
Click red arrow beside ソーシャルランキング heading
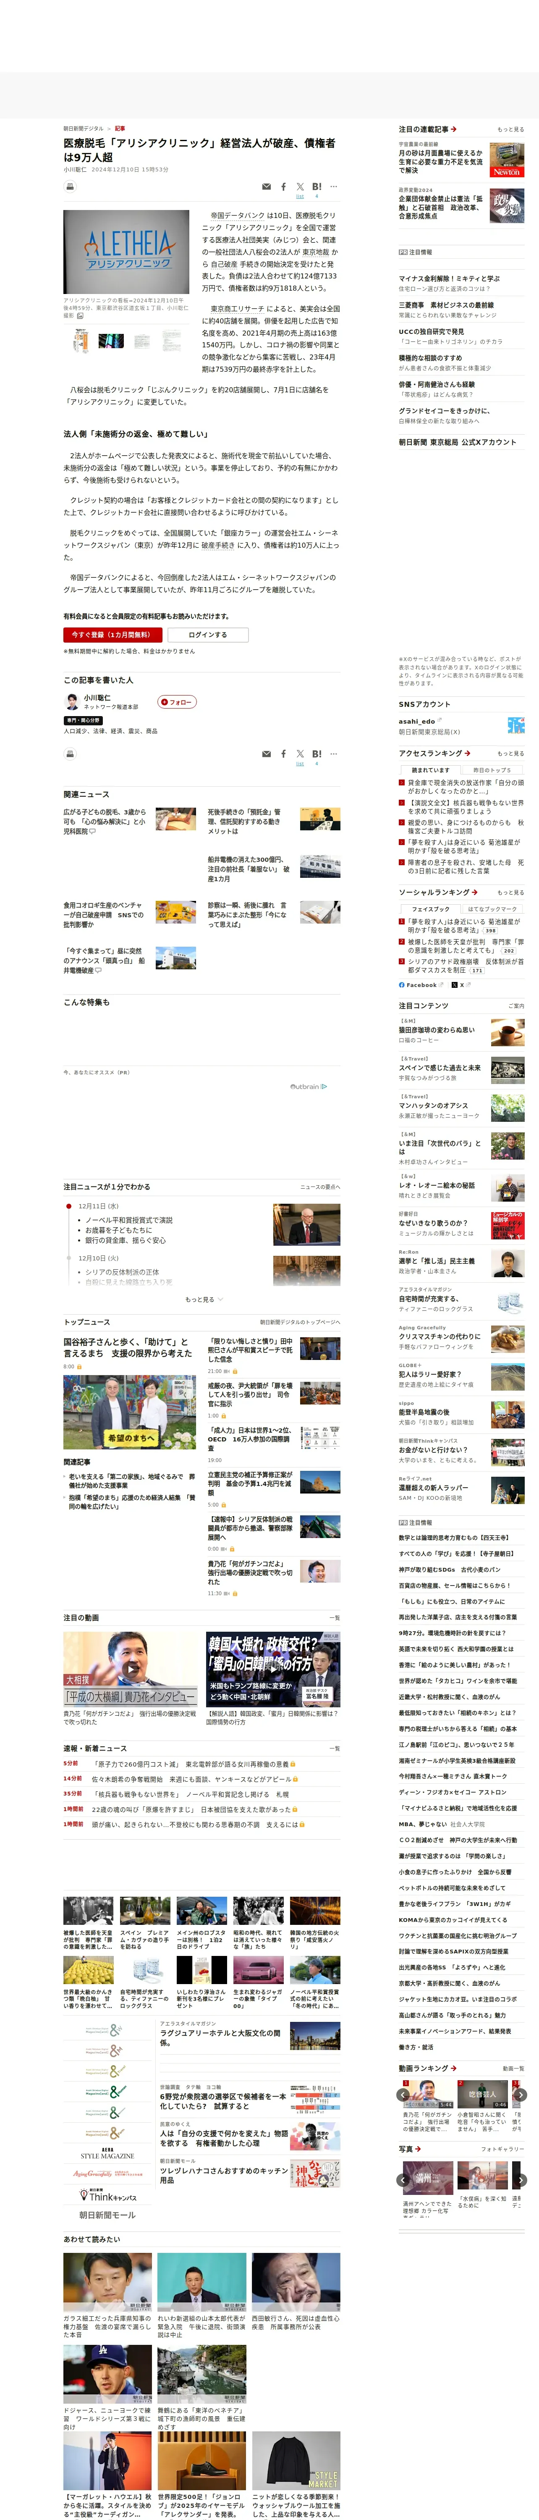point(474,892)
